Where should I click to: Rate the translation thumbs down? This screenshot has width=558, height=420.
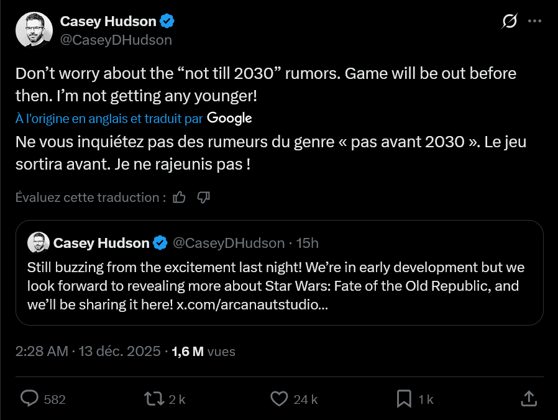pos(203,198)
